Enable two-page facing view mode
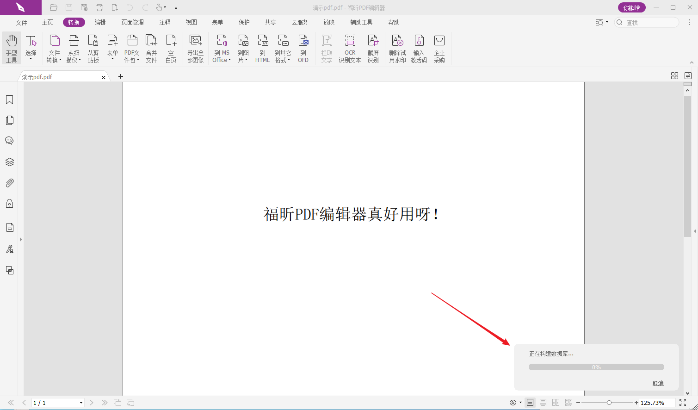This screenshot has height=410, width=698. [556, 403]
